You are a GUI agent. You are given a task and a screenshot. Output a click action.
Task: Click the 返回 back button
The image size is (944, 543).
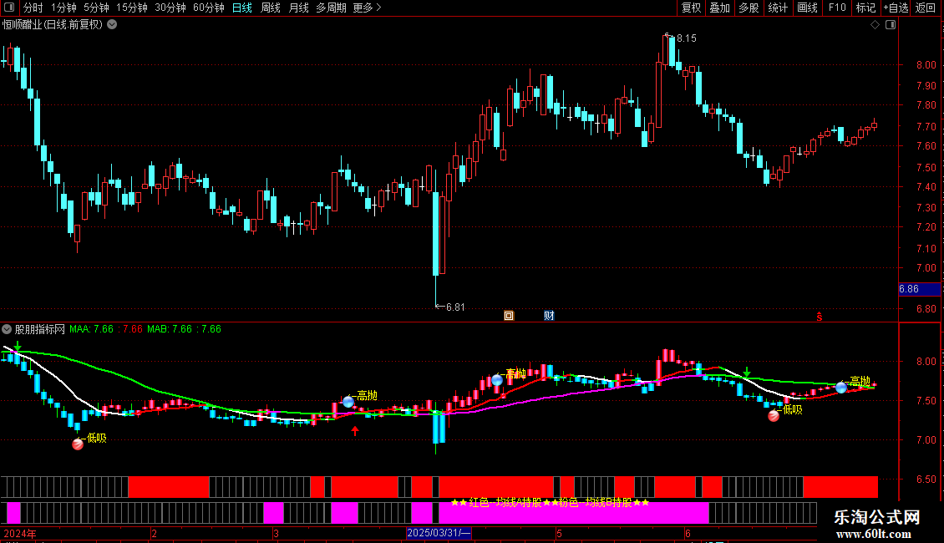pyautogui.click(x=926, y=8)
